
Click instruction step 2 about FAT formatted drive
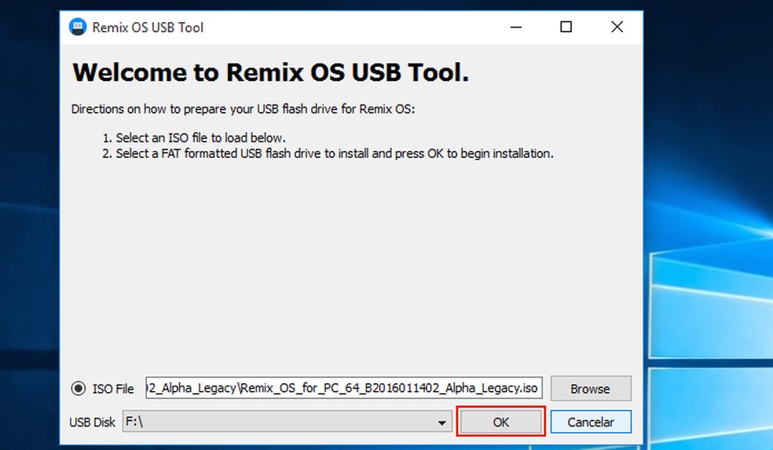(x=335, y=153)
